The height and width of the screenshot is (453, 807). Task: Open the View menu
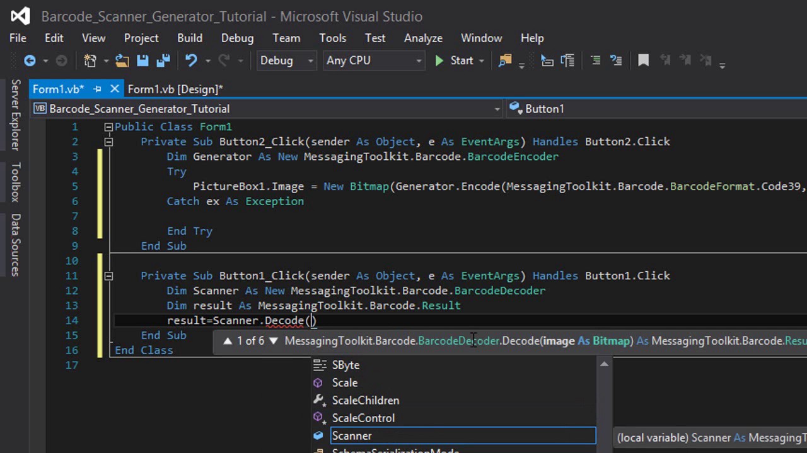(x=93, y=38)
